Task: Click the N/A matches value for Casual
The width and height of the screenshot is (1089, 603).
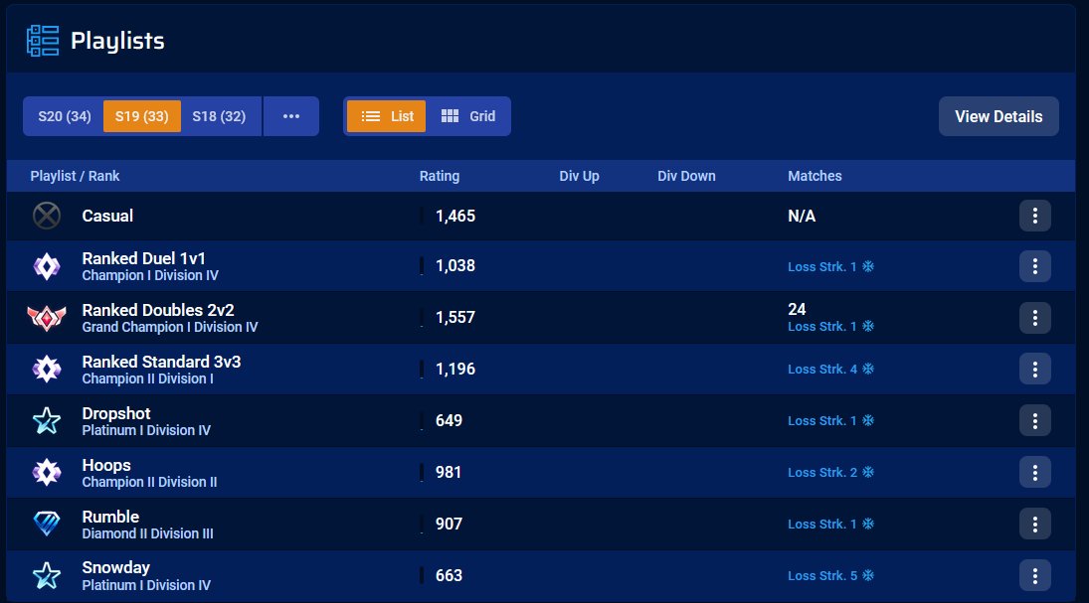Action: (x=802, y=216)
